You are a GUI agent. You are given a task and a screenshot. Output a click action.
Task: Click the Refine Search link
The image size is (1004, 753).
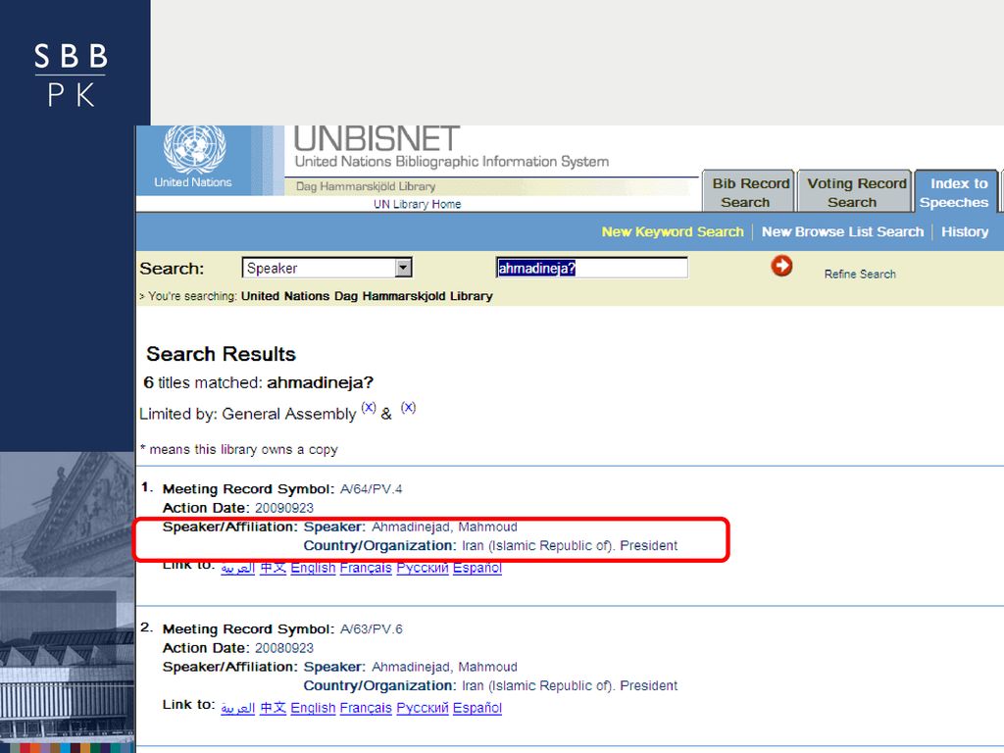tap(860, 275)
